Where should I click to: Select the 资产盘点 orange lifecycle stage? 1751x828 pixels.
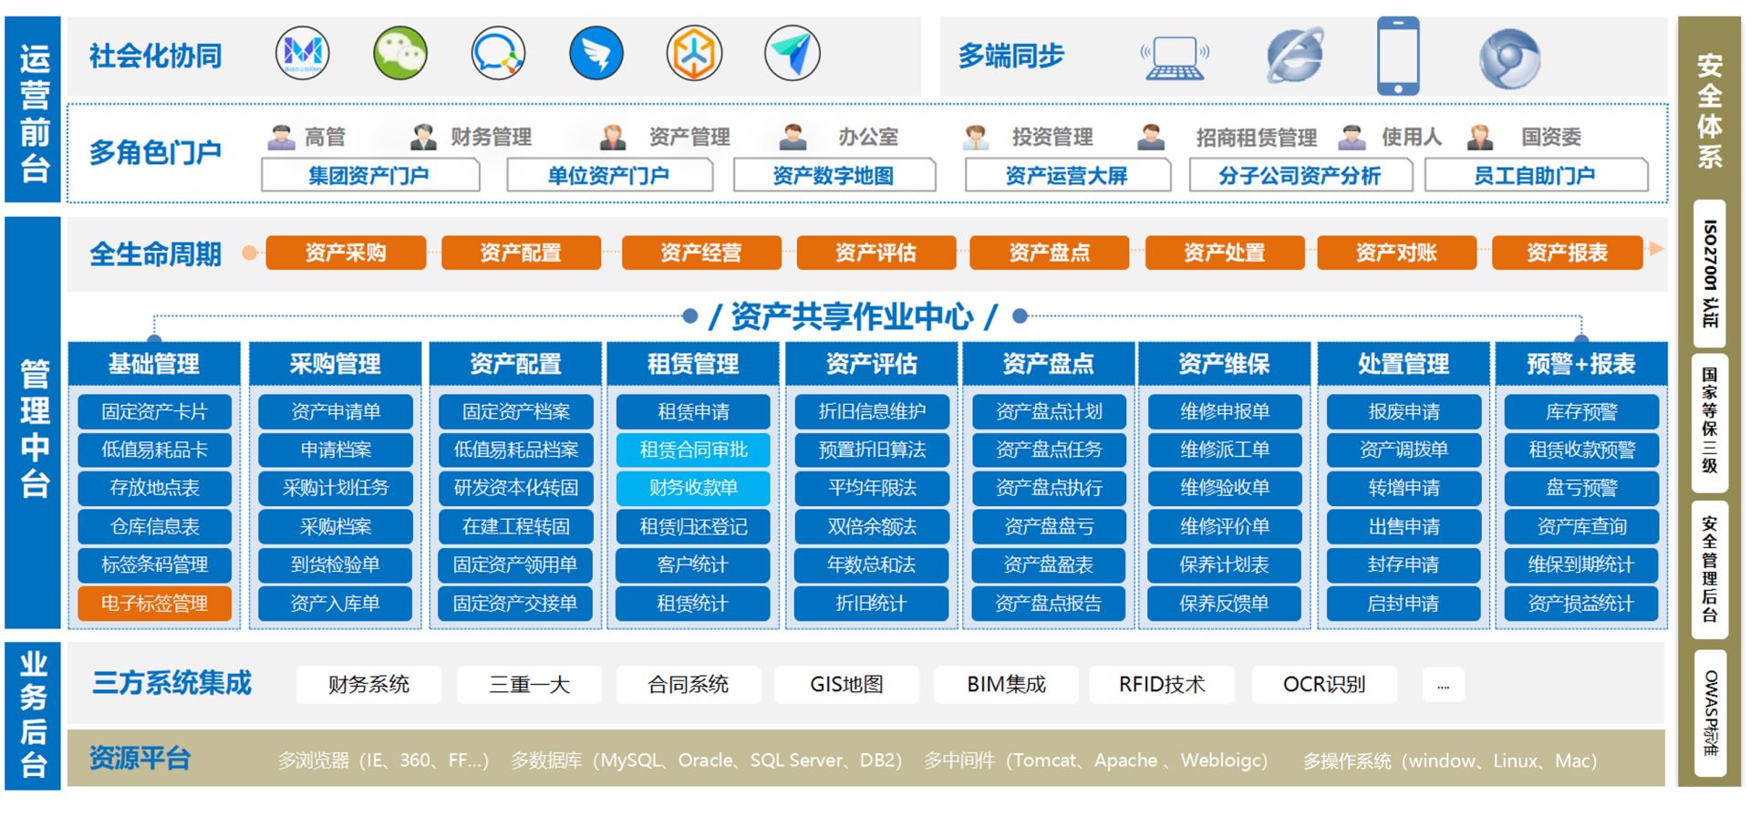[x=1049, y=253]
